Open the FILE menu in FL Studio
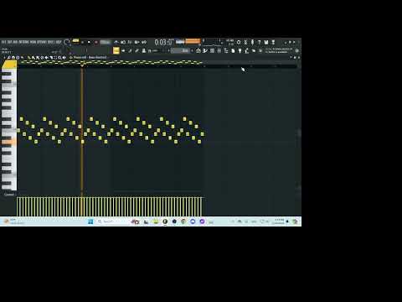The width and height of the screenshot is (402, 302). click(x=3, y=42)
